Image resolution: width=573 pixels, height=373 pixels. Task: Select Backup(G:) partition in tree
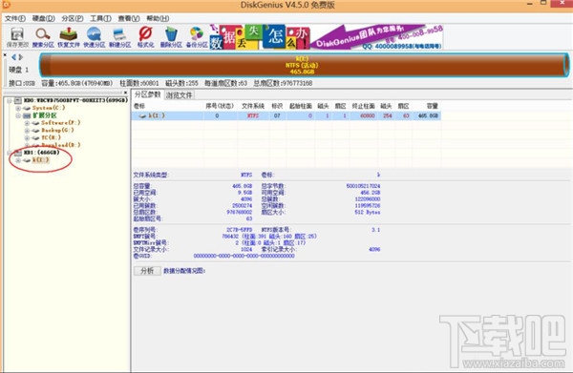[57, 130]
